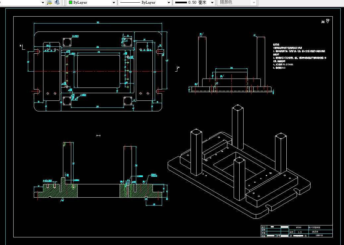
Task: Open the layer list dropdown arrow
Action: 43,3
